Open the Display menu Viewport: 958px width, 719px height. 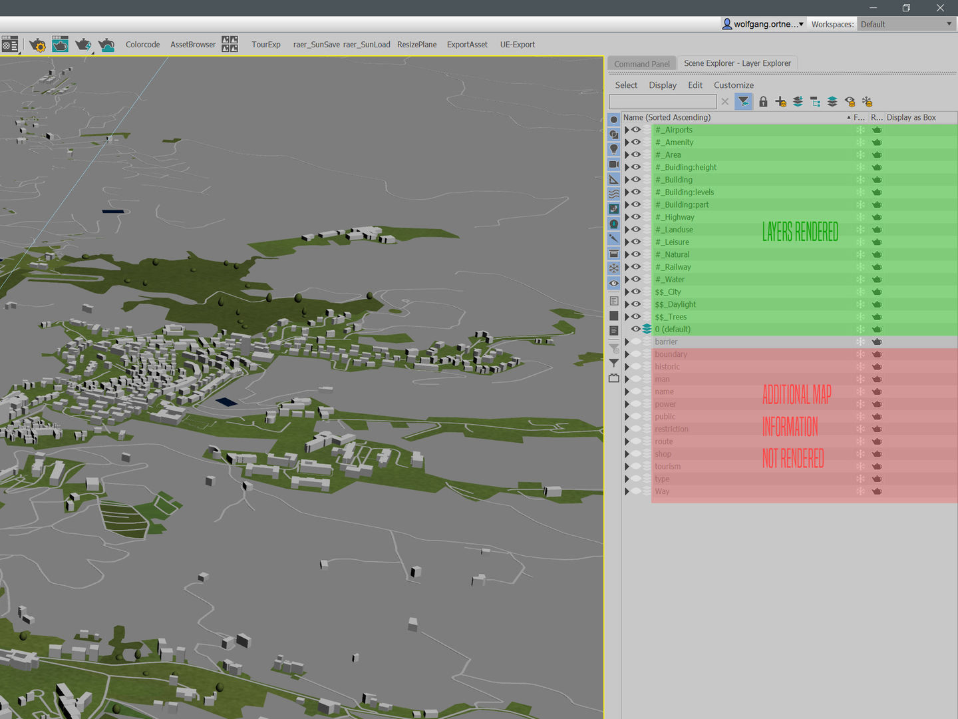663,85
